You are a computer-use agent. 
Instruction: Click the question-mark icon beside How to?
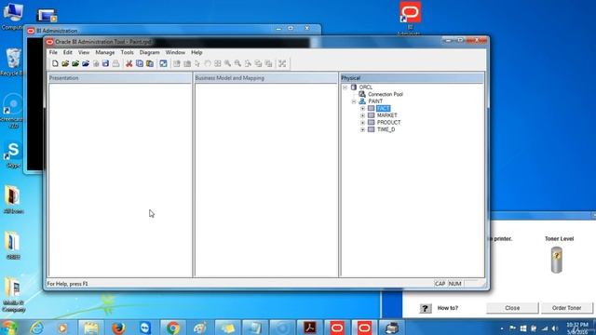426,308
